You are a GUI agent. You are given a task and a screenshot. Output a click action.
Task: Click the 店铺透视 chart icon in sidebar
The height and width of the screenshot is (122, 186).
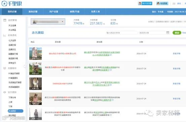4,35
